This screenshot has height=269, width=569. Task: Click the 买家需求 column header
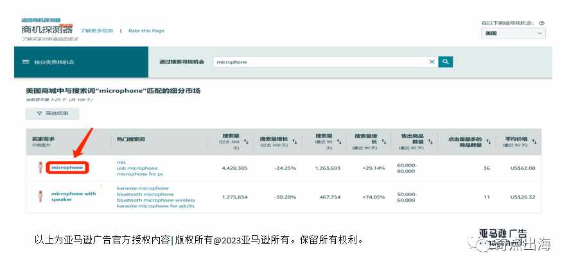pos(43,139)
